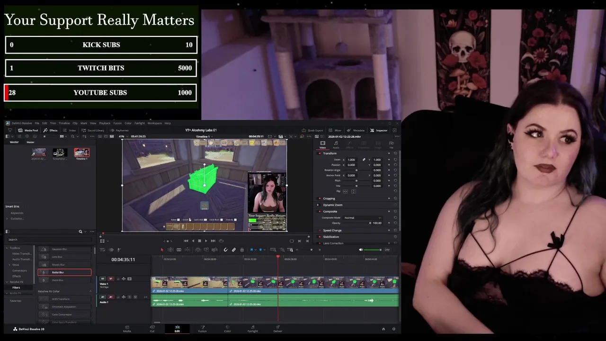Collapse the Resolve FX Color group
The image size is (606, 341).
point(90,291)
